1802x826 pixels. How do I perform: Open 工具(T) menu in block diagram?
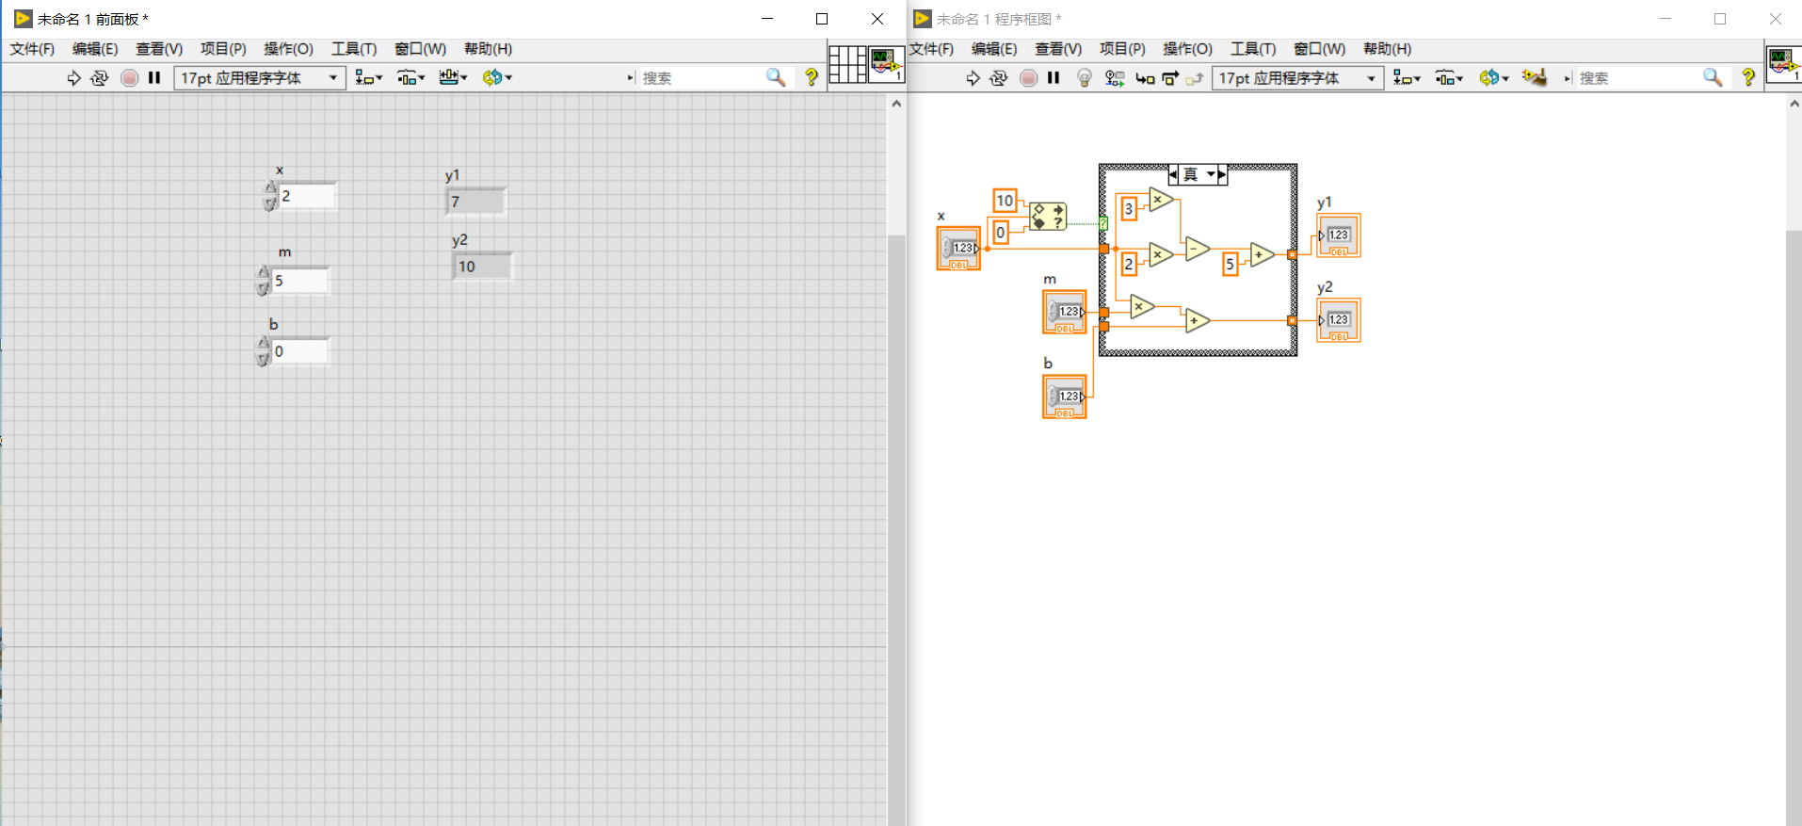click(1253, 49)
